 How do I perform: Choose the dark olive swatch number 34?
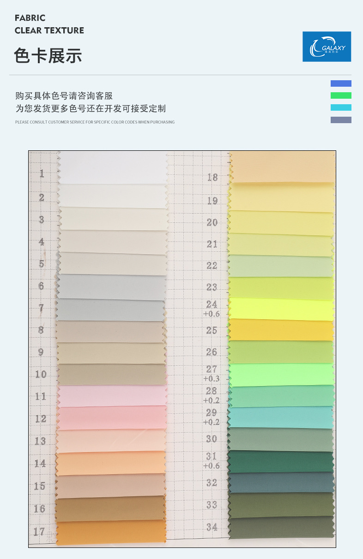point(282,528)
